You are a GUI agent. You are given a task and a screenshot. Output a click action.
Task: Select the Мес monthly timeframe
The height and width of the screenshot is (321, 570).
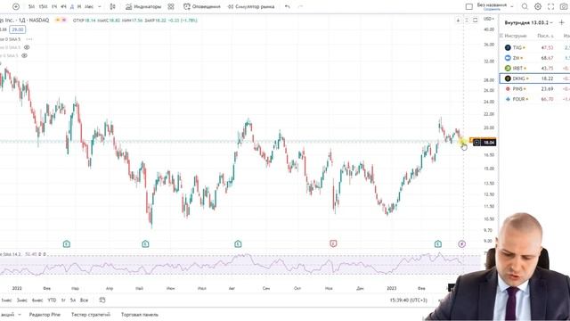click(89, 6)
